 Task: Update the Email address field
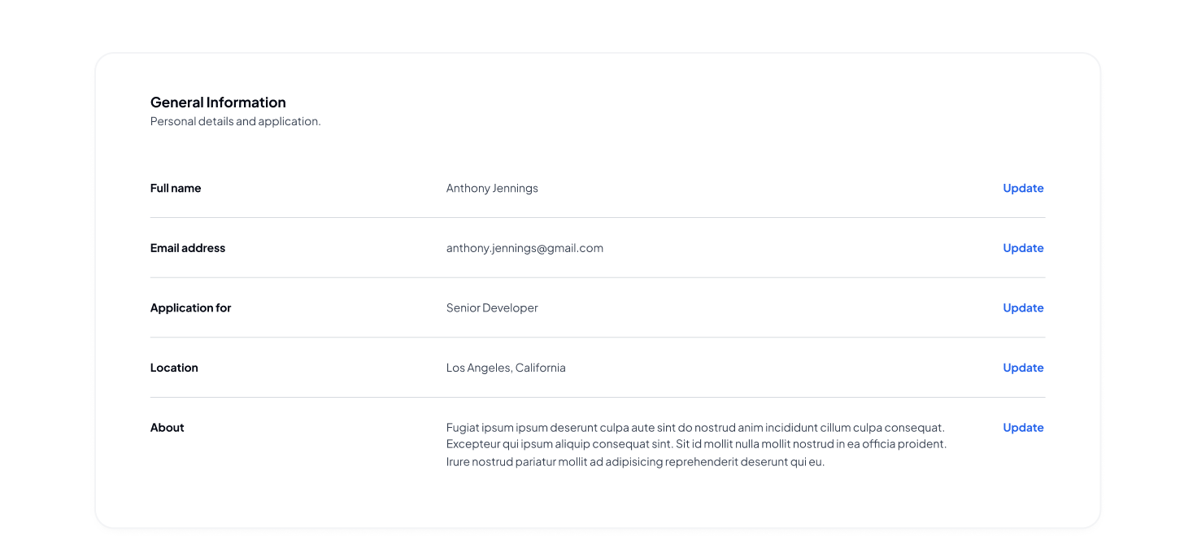pos(1023,248)
